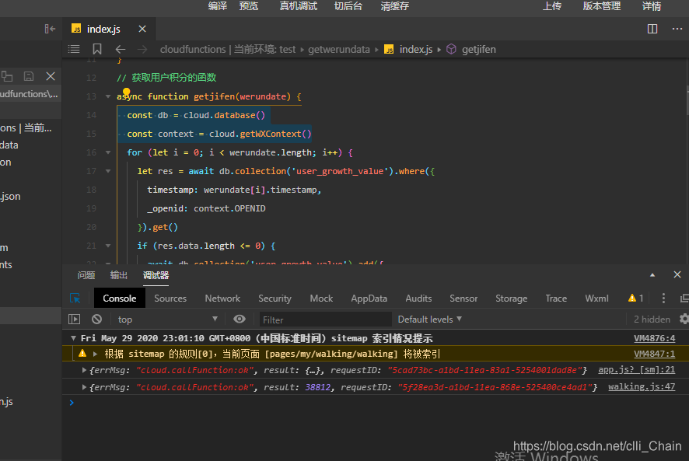Viewport: 689px width, 461px height.
Task: Open the Network tab
Action: pos(222,299)
